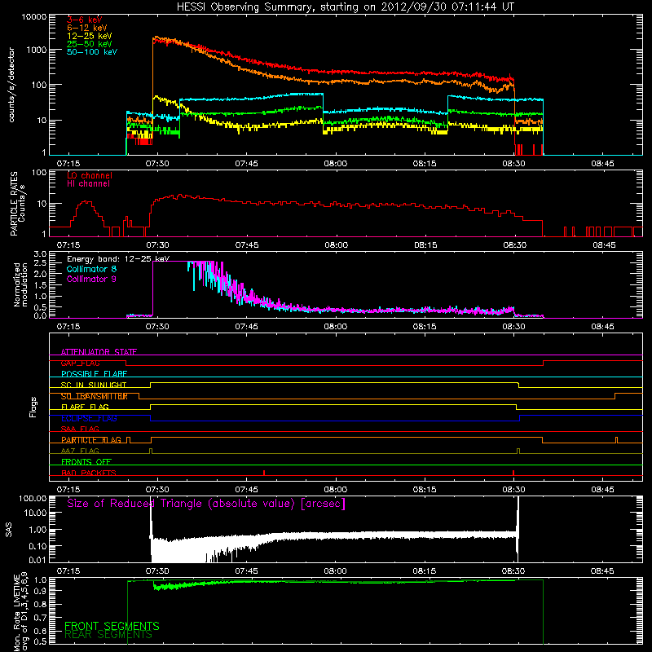Click the FRONT SEGMENTS legend label
The width and height of the screenshot is (652, 652).
pyautogui.click(x=112, y=626)
